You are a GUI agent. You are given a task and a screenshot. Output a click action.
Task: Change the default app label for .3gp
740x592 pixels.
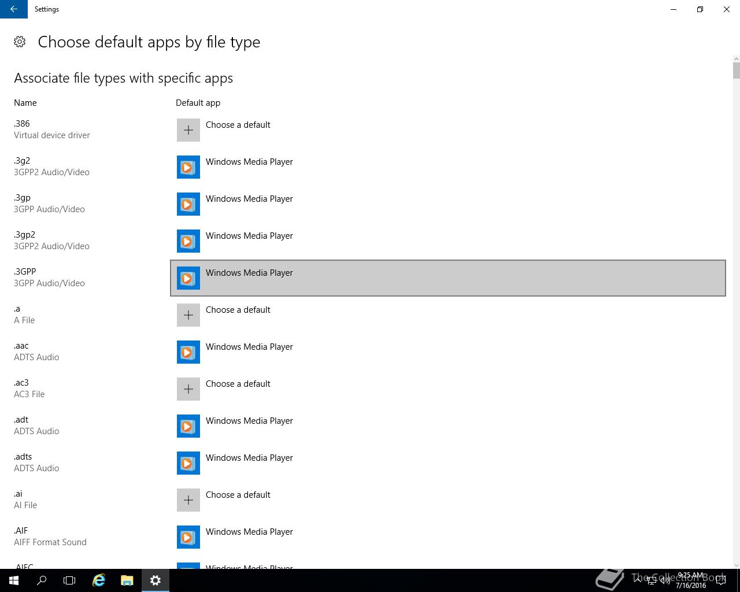pyautogui.click(x=249, y=199)
